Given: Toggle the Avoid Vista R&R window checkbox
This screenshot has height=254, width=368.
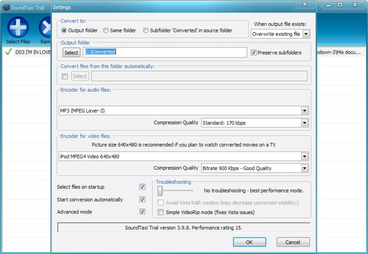Looking at the screenshot, I should [161, 203].
